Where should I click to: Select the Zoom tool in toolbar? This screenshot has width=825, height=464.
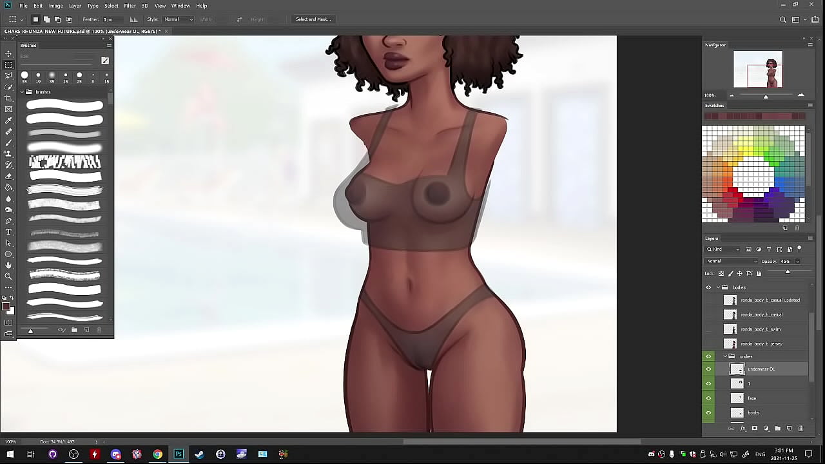[8, 276]
